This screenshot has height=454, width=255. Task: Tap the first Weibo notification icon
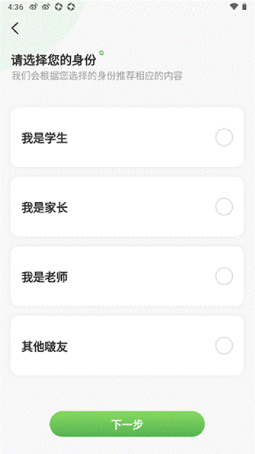tap(33, 7)
